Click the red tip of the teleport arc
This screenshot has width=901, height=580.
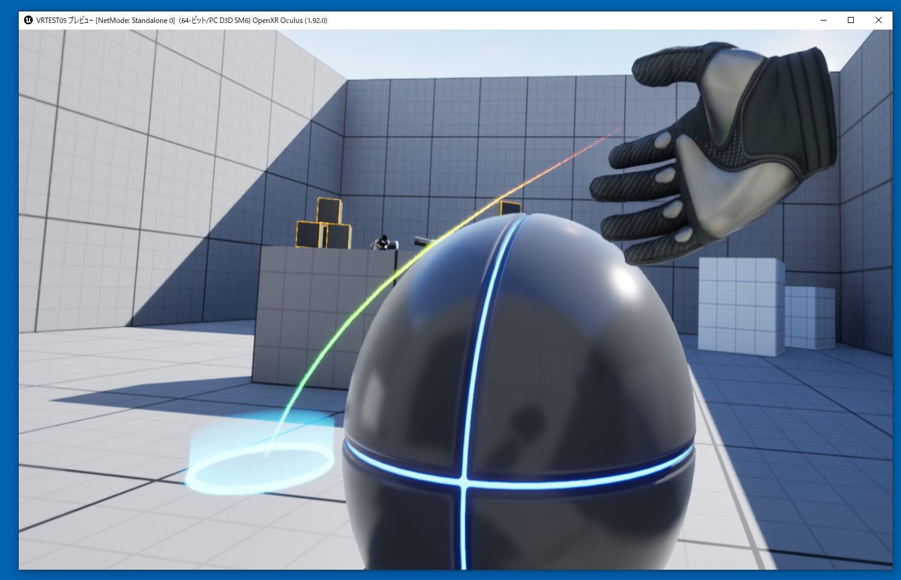[610, 134]
